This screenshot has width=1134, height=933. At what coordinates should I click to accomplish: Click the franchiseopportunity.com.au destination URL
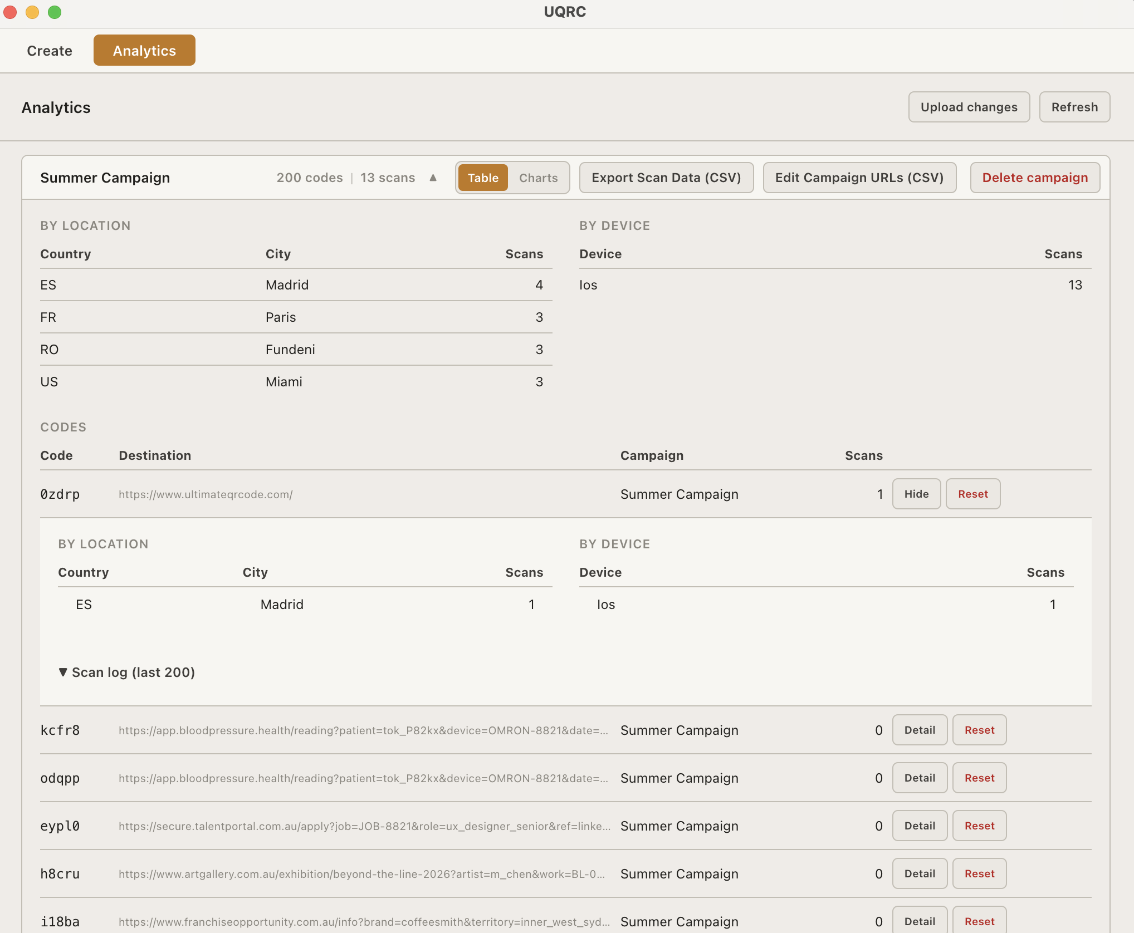364,922
